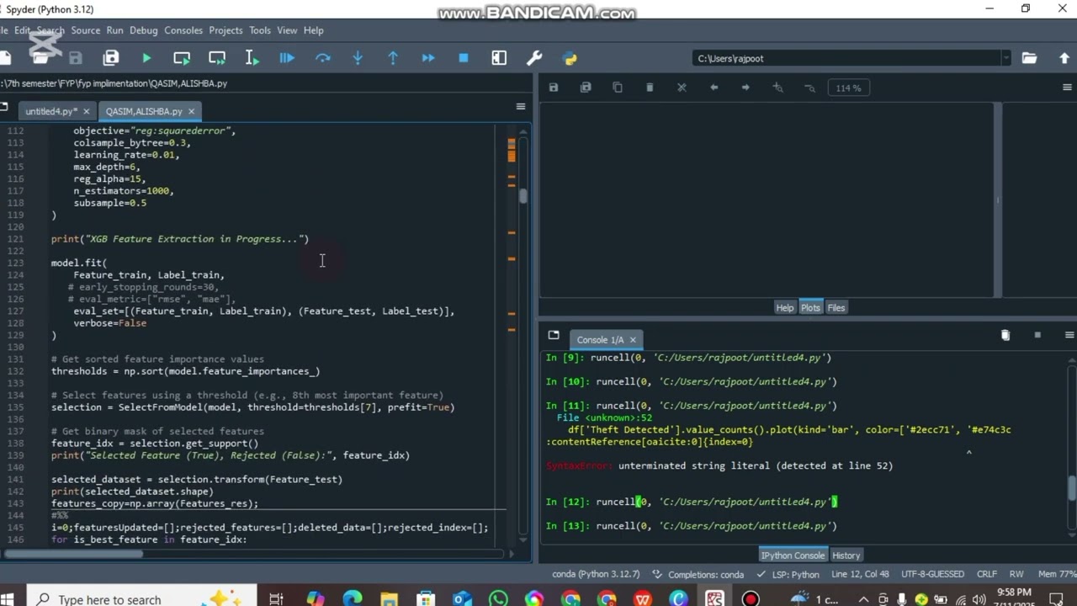
Task: Close the QASIM,ALISHBA.py tab
Action: (x=191, y=111)
